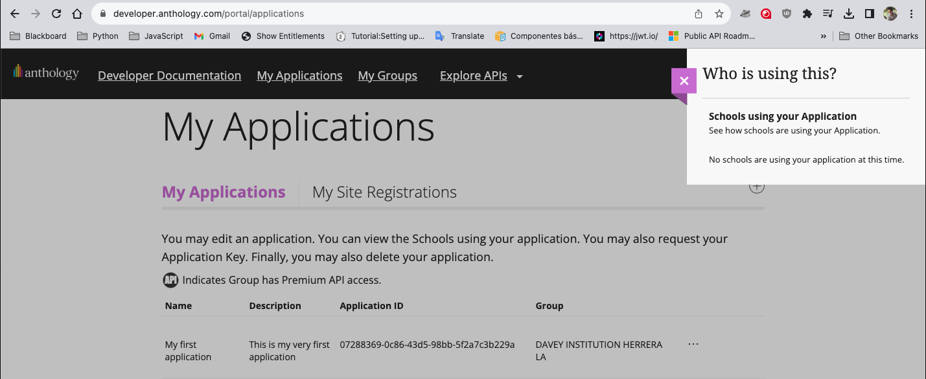Image resolution: width=926 pixels, height=379 pixels.
Task: Open Developer Documentation in the nav bar
Action: point(169,76)
